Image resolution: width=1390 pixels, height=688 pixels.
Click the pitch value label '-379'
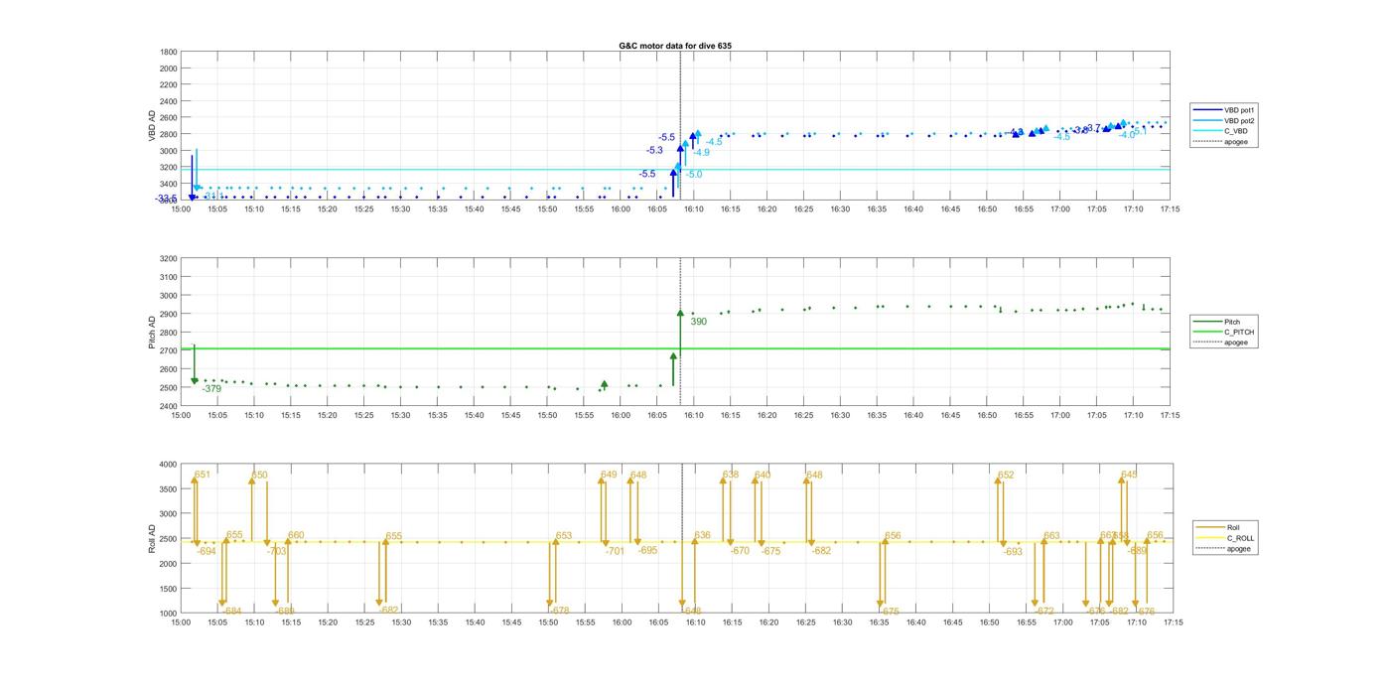211,389
